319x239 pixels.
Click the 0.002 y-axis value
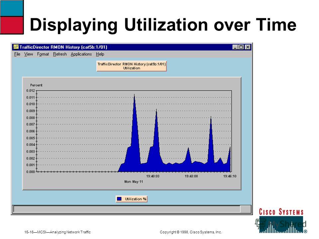[31, 158]
